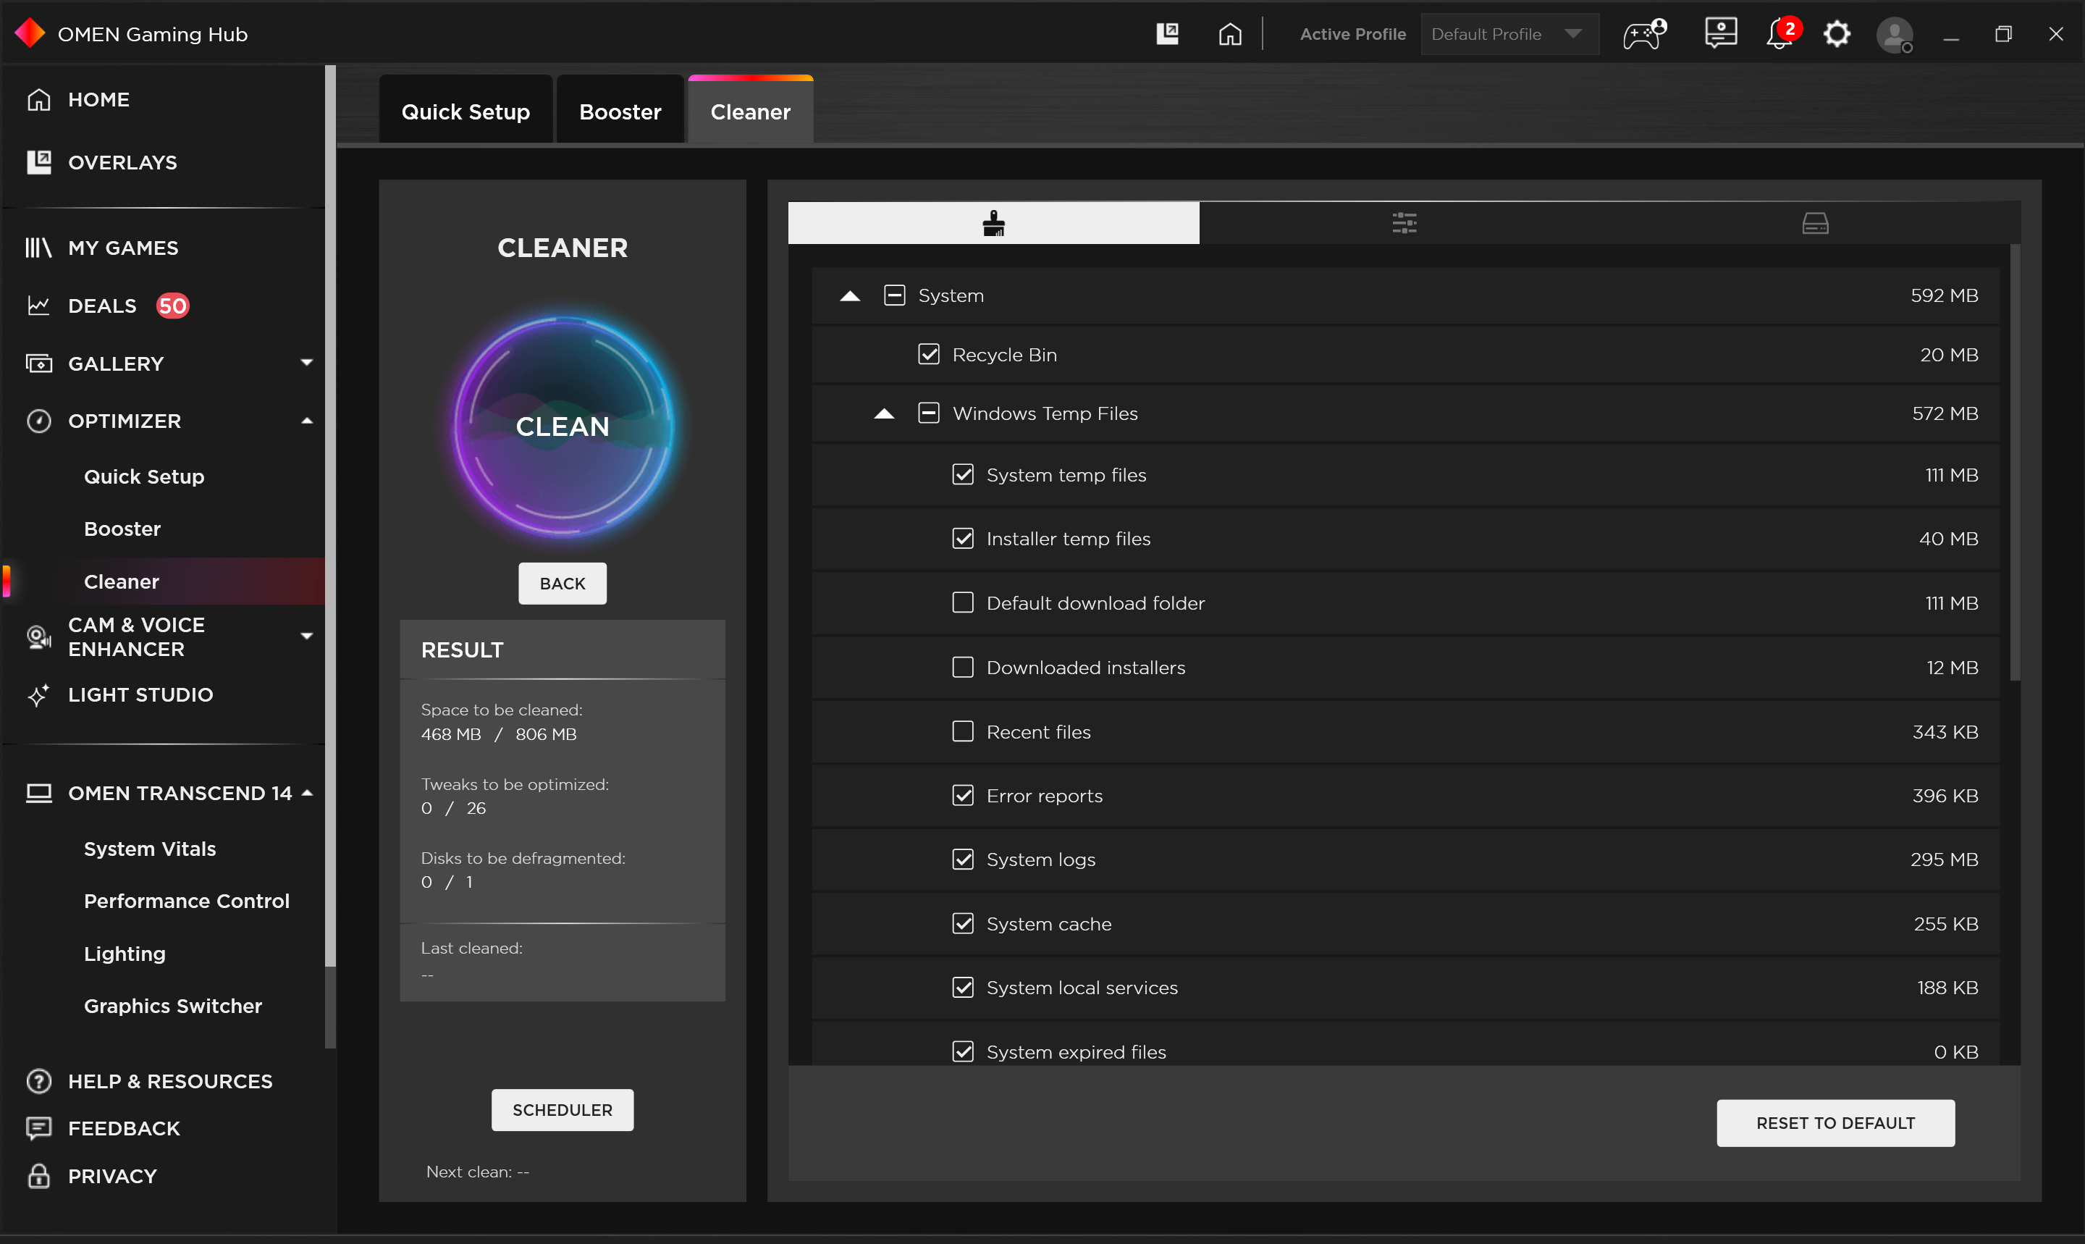The height and width of the screenshot is (1244, 2085).
Task: Toggle the Windows Temp Files checkbox
Action: pos(929,413)
